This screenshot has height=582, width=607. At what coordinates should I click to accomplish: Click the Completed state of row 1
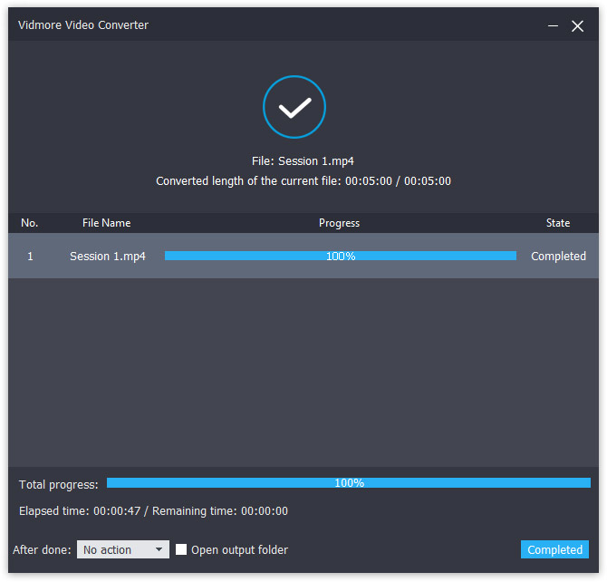click(558, 257)
